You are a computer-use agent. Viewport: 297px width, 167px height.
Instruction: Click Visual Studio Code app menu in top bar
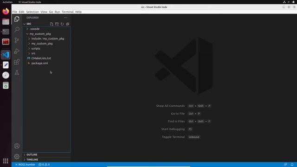[30, 2]
